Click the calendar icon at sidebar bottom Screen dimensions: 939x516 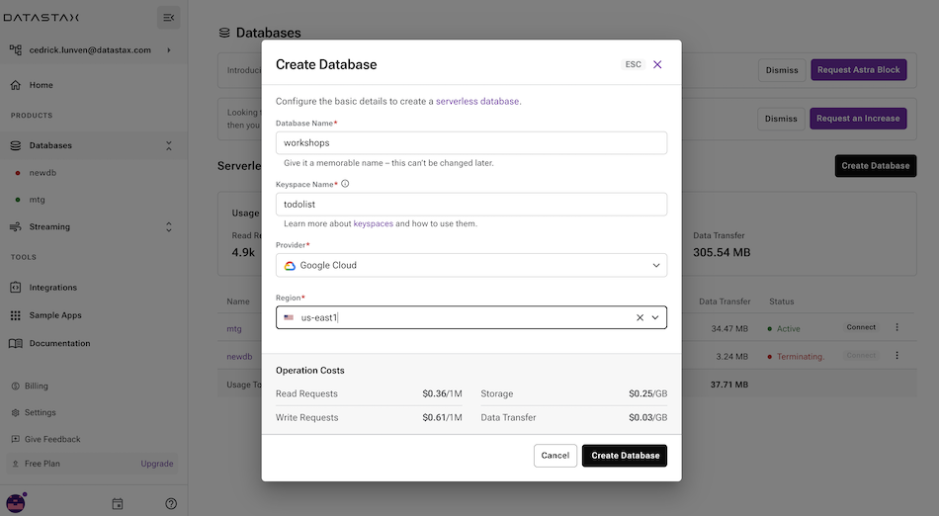(x=118, y=503)
